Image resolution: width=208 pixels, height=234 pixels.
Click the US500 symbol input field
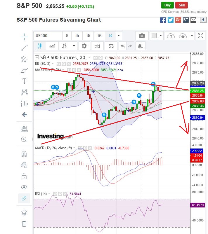point(48,36)
